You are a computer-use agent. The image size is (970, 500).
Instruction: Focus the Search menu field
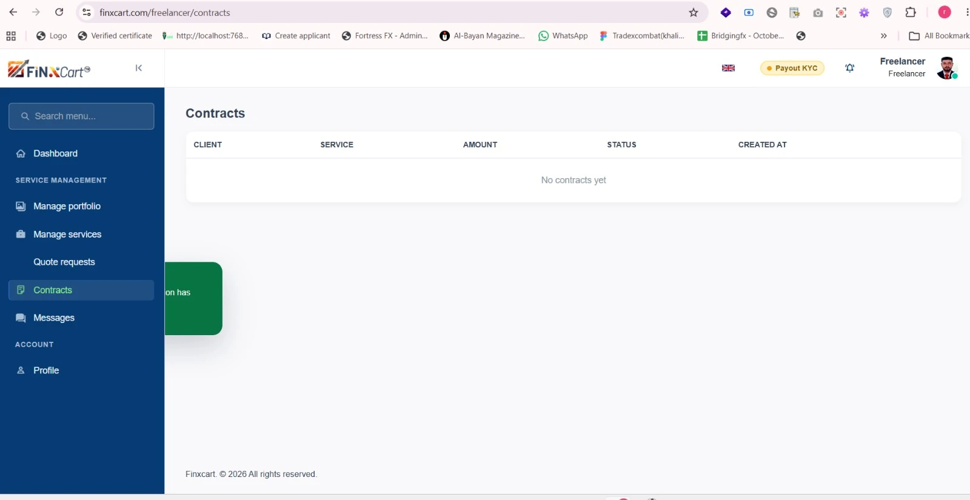click(81, 116)
